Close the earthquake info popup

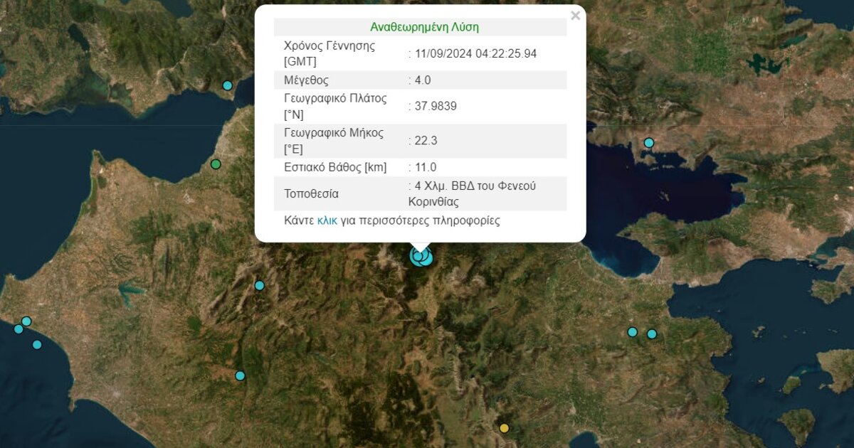575,16
